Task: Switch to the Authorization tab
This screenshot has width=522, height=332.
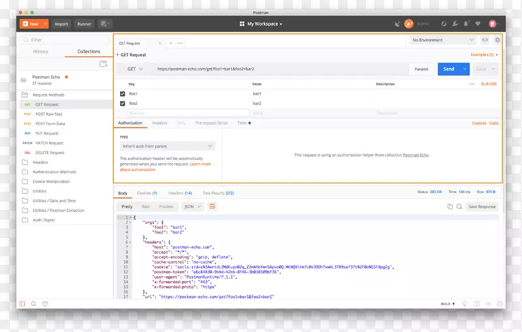Action: (x=130, y=123)
